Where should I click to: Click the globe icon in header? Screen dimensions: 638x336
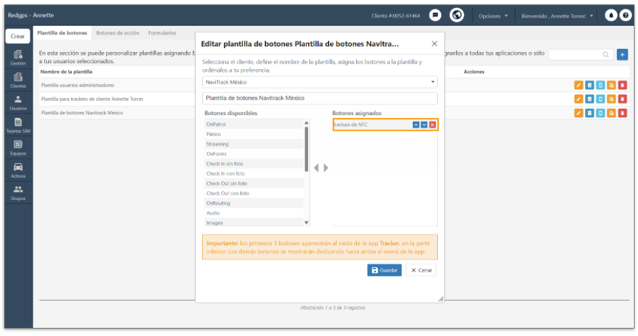[x=457, y=16]
